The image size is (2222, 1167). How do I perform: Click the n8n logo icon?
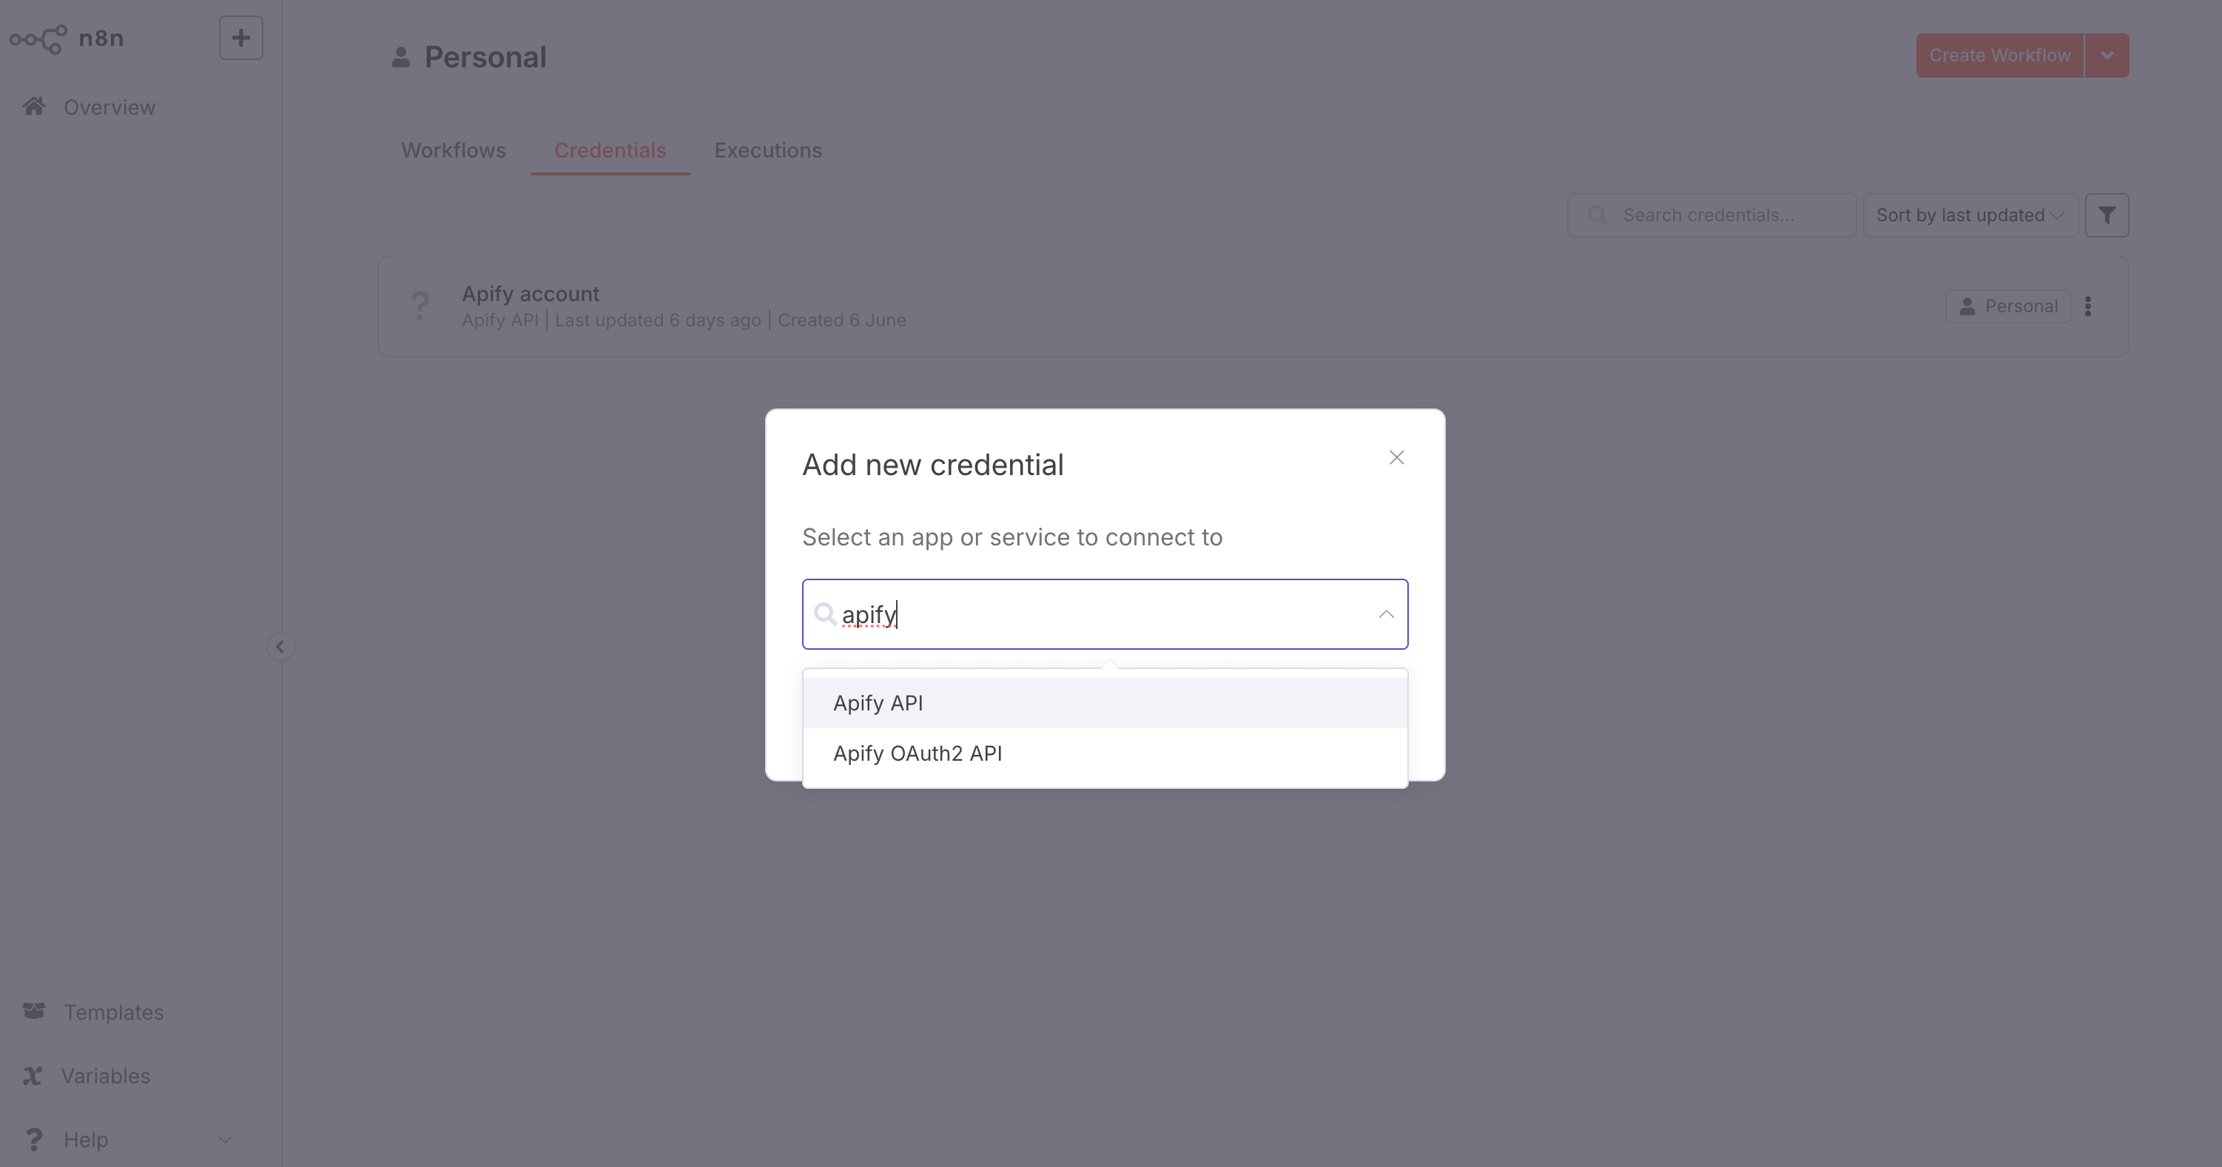(38, 38)
